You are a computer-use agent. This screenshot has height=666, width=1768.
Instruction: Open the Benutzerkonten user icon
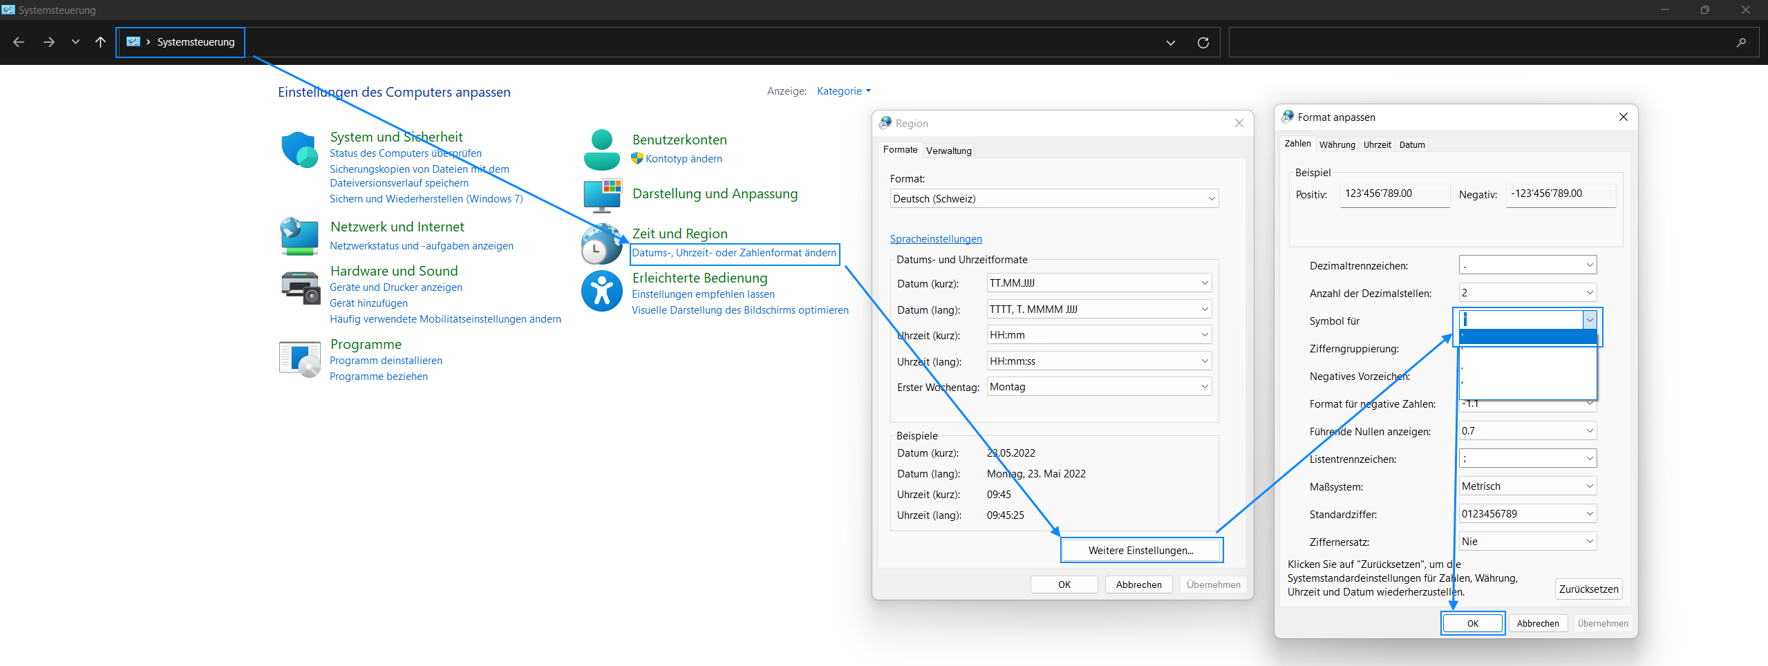click(602, 149)
